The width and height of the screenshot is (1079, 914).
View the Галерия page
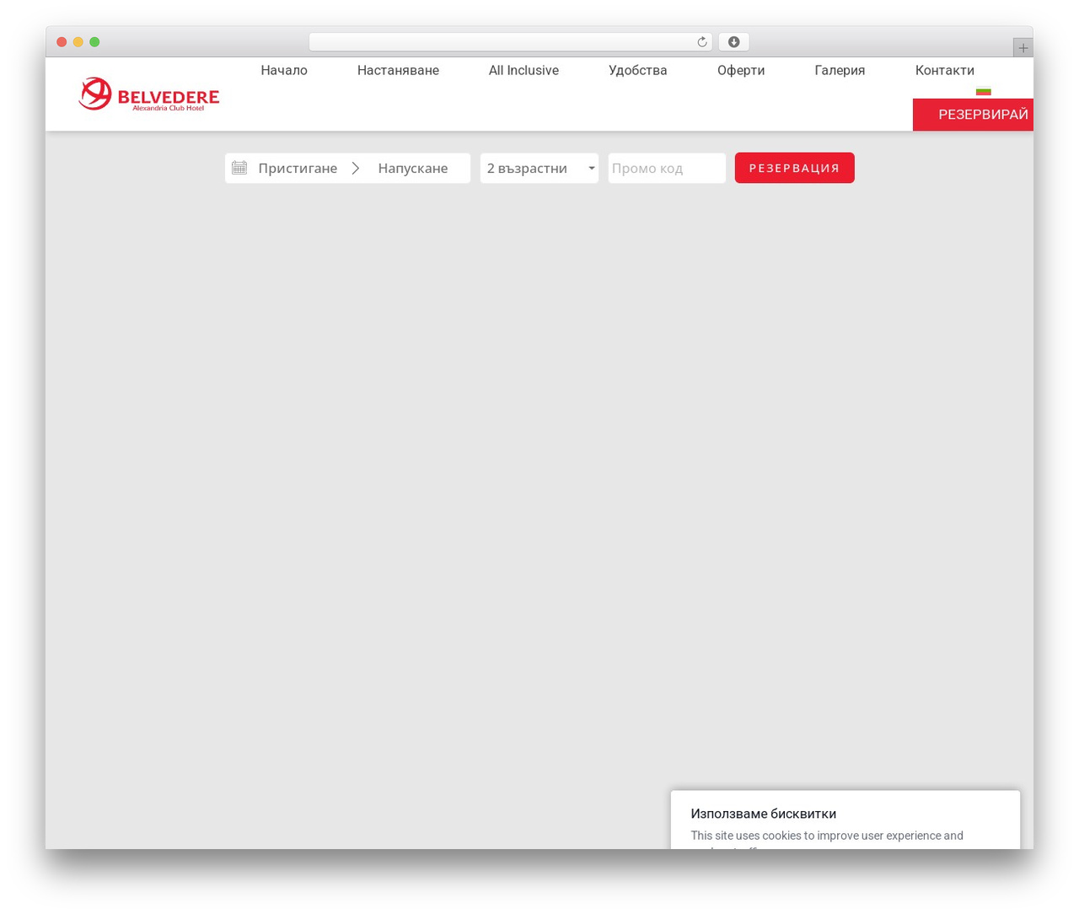(x=840, y=71)
